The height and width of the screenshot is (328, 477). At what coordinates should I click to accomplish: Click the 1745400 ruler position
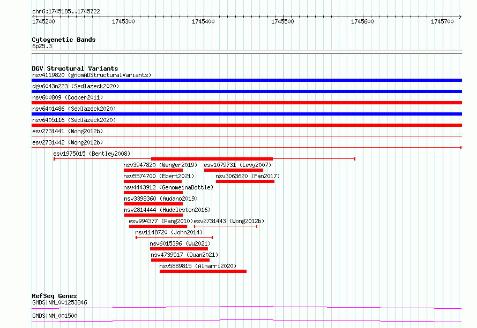click(203, 21)
